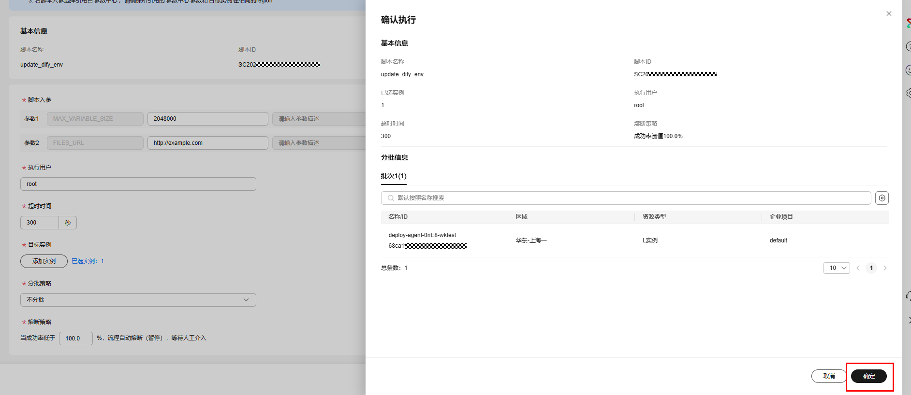Click 企业项目 column header
This screenshot has width=911, height=395.
pyautogui.click(x=781, y=217)
